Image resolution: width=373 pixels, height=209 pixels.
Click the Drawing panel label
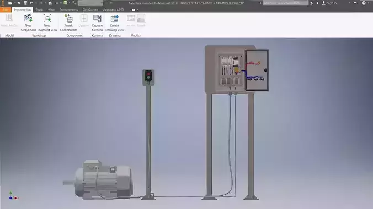[115, 35]
